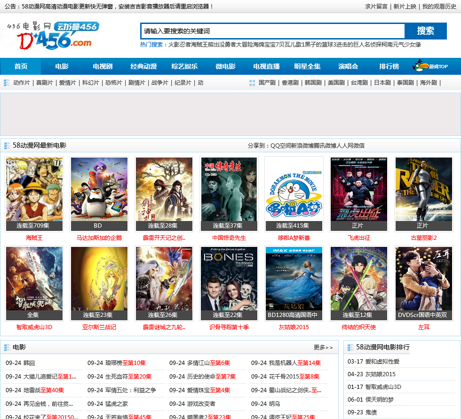The width and height of the screenshot is (461, 419).
Task: Click the 霹雳开天记之创.. title link
Action: [x=164, y=238]
